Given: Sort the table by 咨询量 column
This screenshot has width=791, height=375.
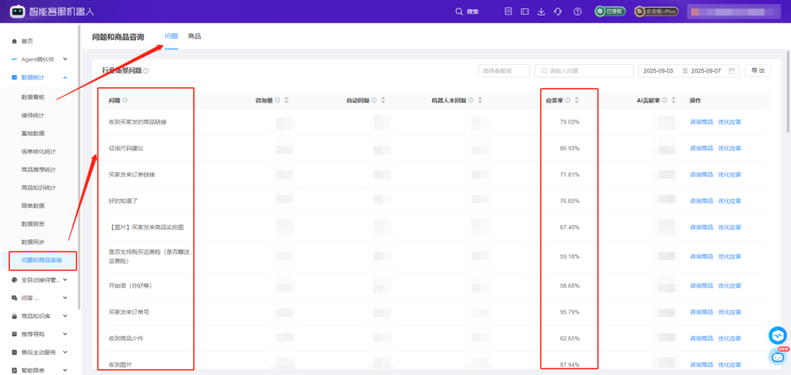Looking at the screenshot, I should tap(287, 100).
